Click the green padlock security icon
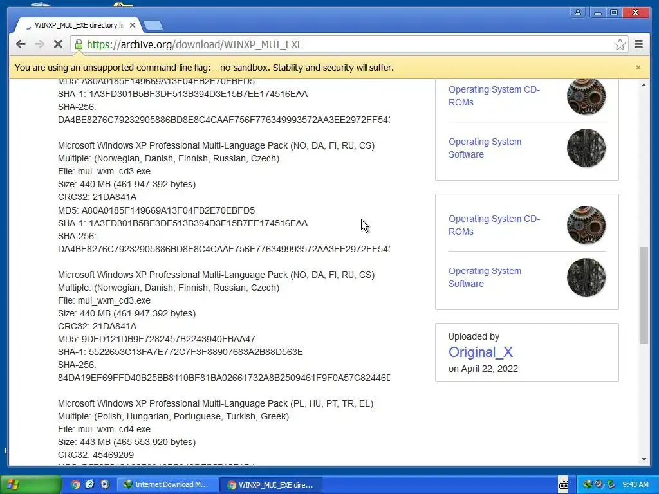This screenshot has height=494, width=659. coord(79,44)
